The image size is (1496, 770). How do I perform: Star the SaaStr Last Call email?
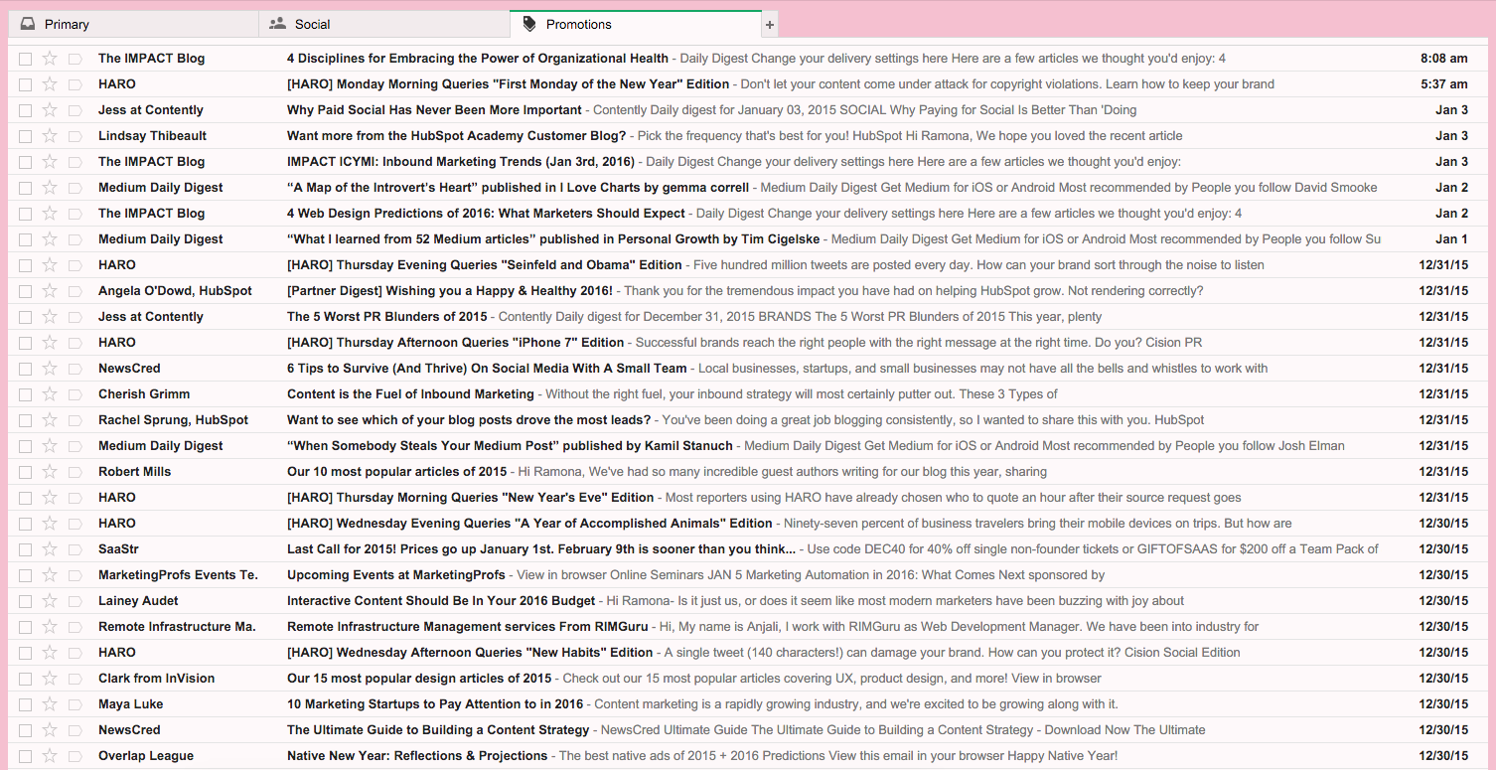pyautogui.click(x=50, y=549)
